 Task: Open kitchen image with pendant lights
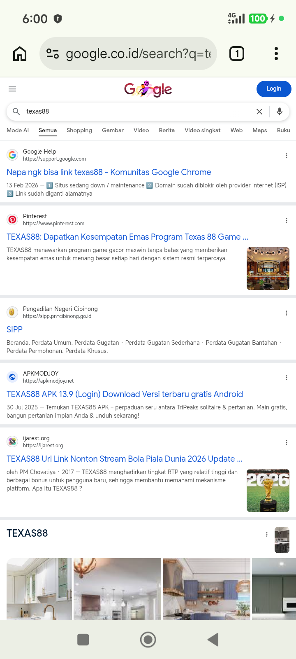point(117,589)
